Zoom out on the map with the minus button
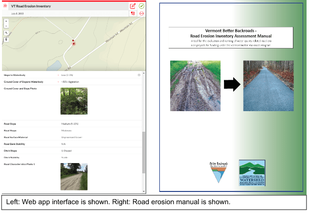The height and width of the screenshot is (213, 309). point(6,26)
